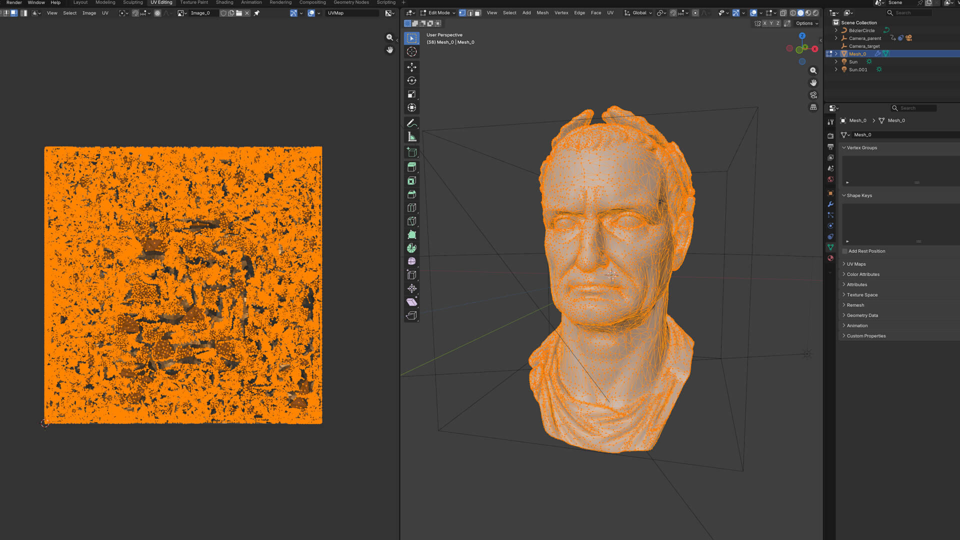Switch to orthographic grid view icon

coord(813,107)
